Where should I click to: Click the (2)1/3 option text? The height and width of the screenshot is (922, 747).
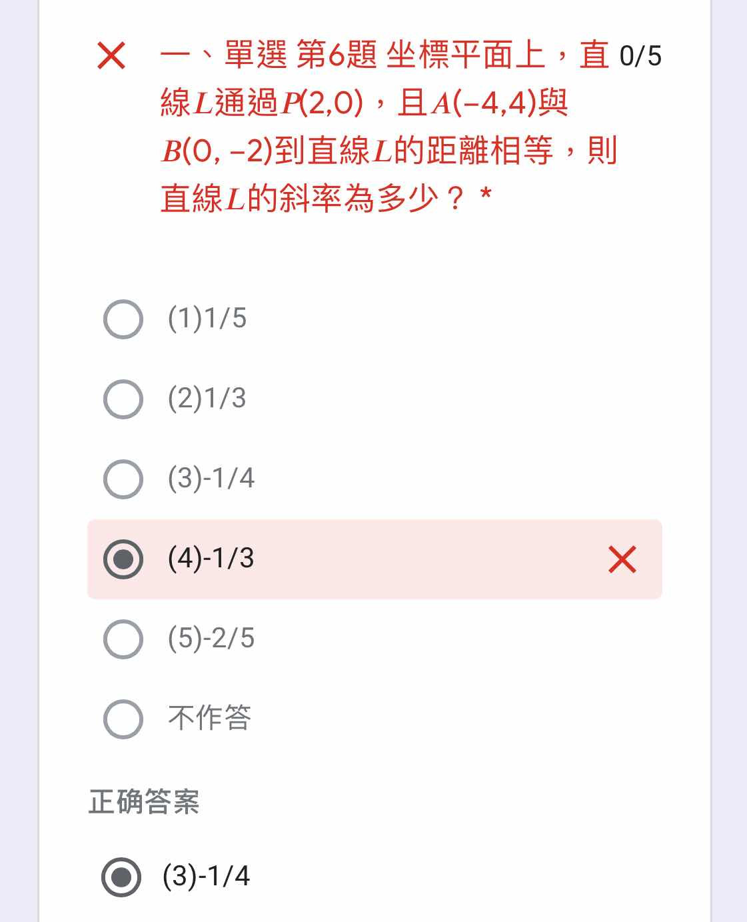point(207,398)
